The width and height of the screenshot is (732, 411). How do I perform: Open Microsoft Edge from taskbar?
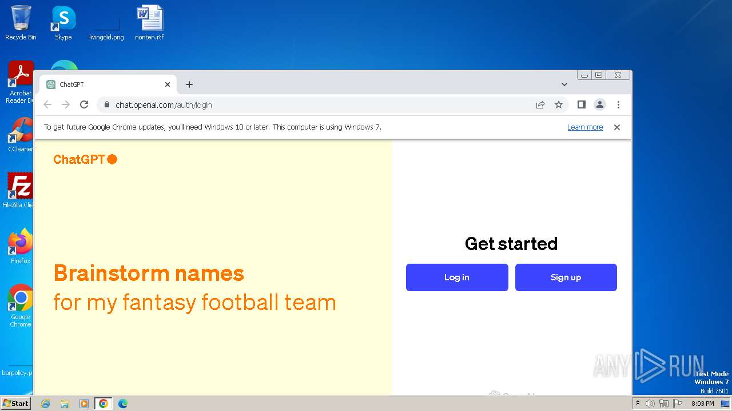(x=123, y=404)
